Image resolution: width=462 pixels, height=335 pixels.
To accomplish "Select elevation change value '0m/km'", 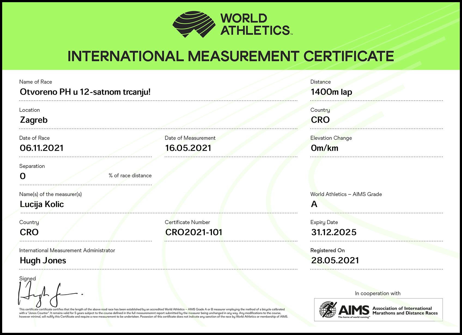I will click(x=325, y=148).
